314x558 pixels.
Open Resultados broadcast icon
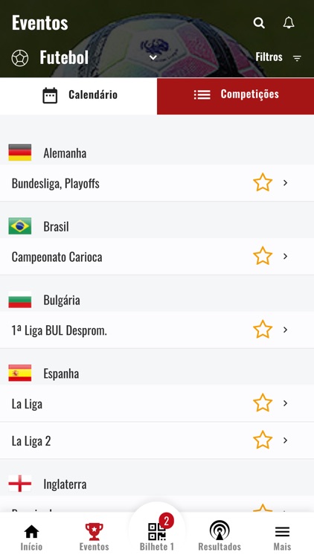[220, 530]
